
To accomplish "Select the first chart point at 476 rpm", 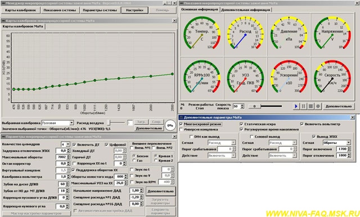I will click(x=13, y=89).
